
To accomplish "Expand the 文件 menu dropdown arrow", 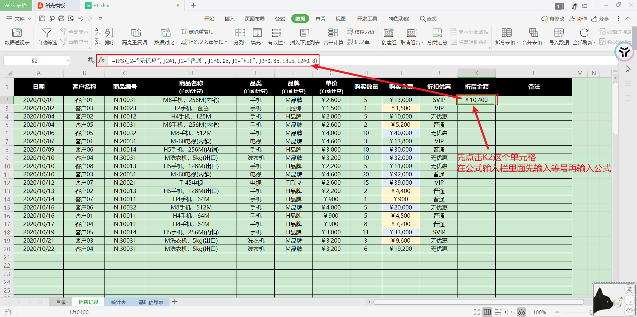I will point(30,19).
